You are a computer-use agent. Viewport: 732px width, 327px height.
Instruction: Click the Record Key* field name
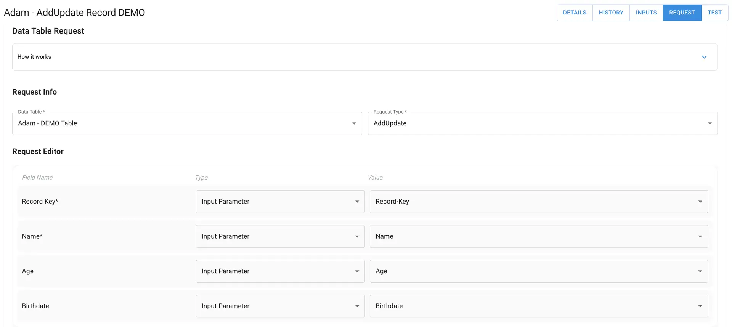pyautogui.click(x=40, y=201)
